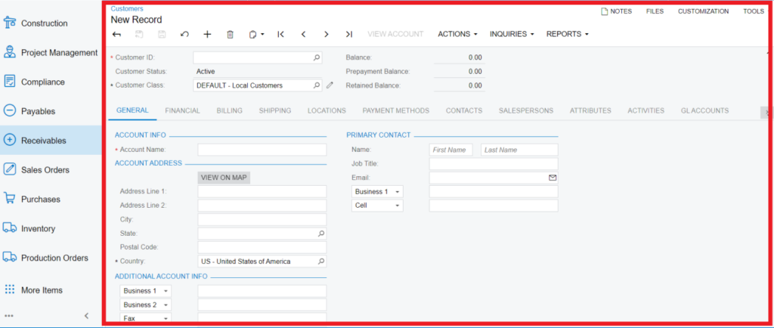Image resolution: width=774 pixels, height=328 pixels.
Task: Add a new record with plus icon
Action: pyautogui.click(x=207, y=34)
